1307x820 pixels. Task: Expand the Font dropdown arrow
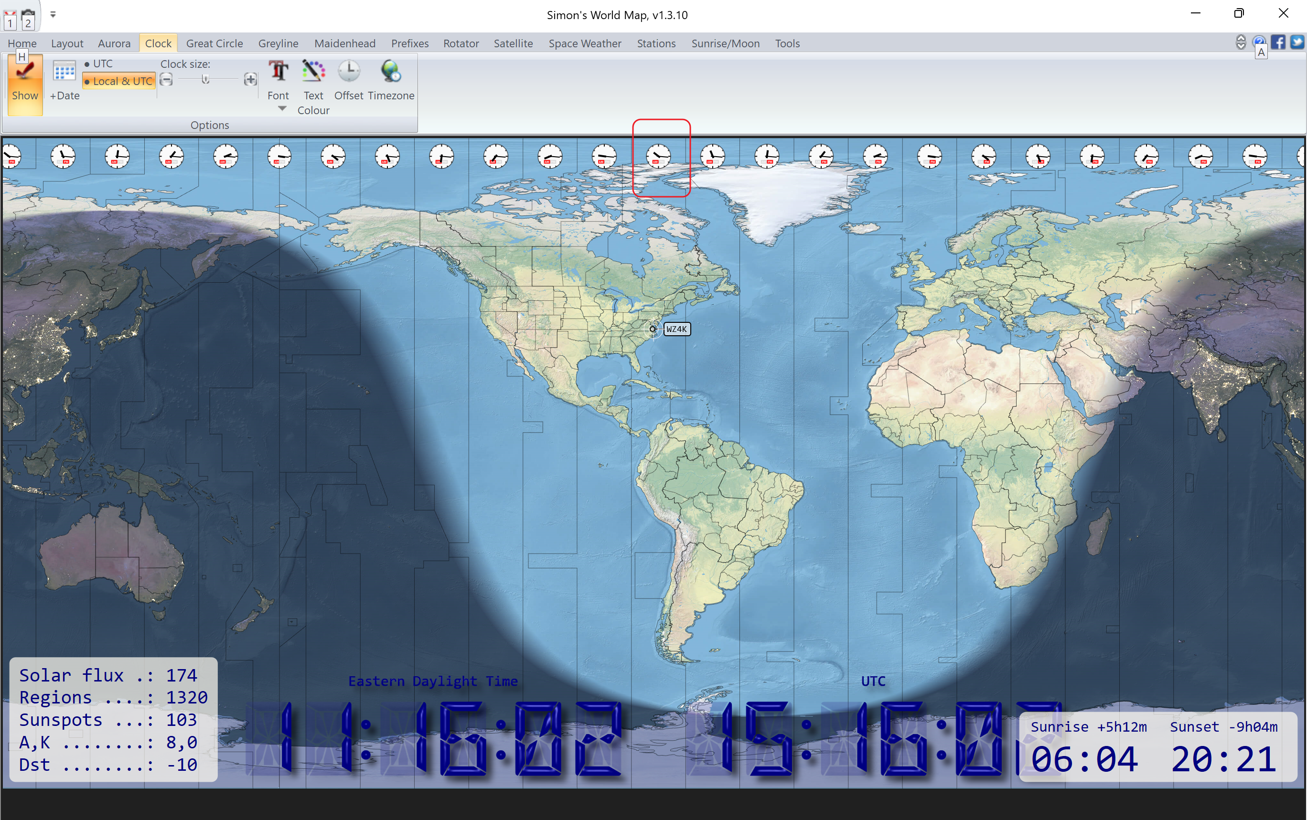point(282,108)
